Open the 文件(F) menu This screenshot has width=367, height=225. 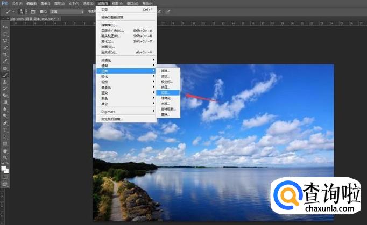tap(17, 4)
